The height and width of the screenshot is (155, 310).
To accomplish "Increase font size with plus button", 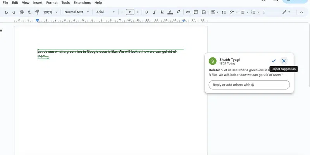I will point(138,12).
